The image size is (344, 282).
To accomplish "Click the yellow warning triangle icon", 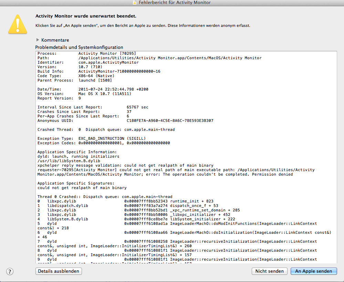I will click(18, 24).
